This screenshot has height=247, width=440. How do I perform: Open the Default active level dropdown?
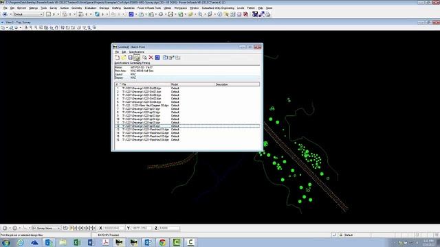[28, 14]
